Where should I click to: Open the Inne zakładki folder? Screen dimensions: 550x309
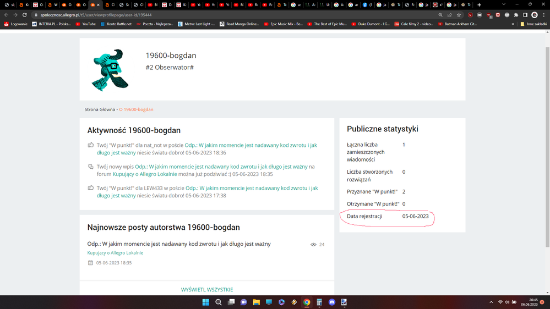(533, 24)
